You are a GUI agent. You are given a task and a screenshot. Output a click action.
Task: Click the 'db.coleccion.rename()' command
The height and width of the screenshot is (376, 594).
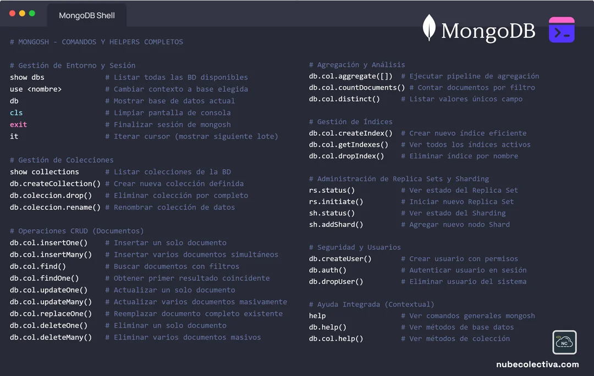pos(56,207)
